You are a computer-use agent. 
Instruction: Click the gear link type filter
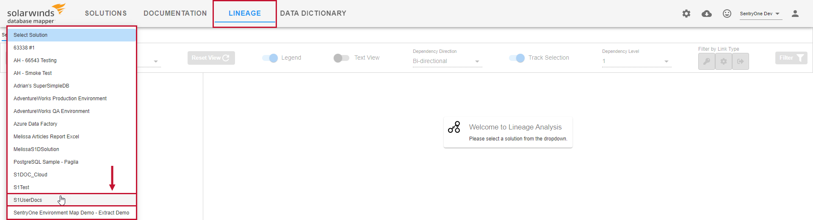[724, 61]
